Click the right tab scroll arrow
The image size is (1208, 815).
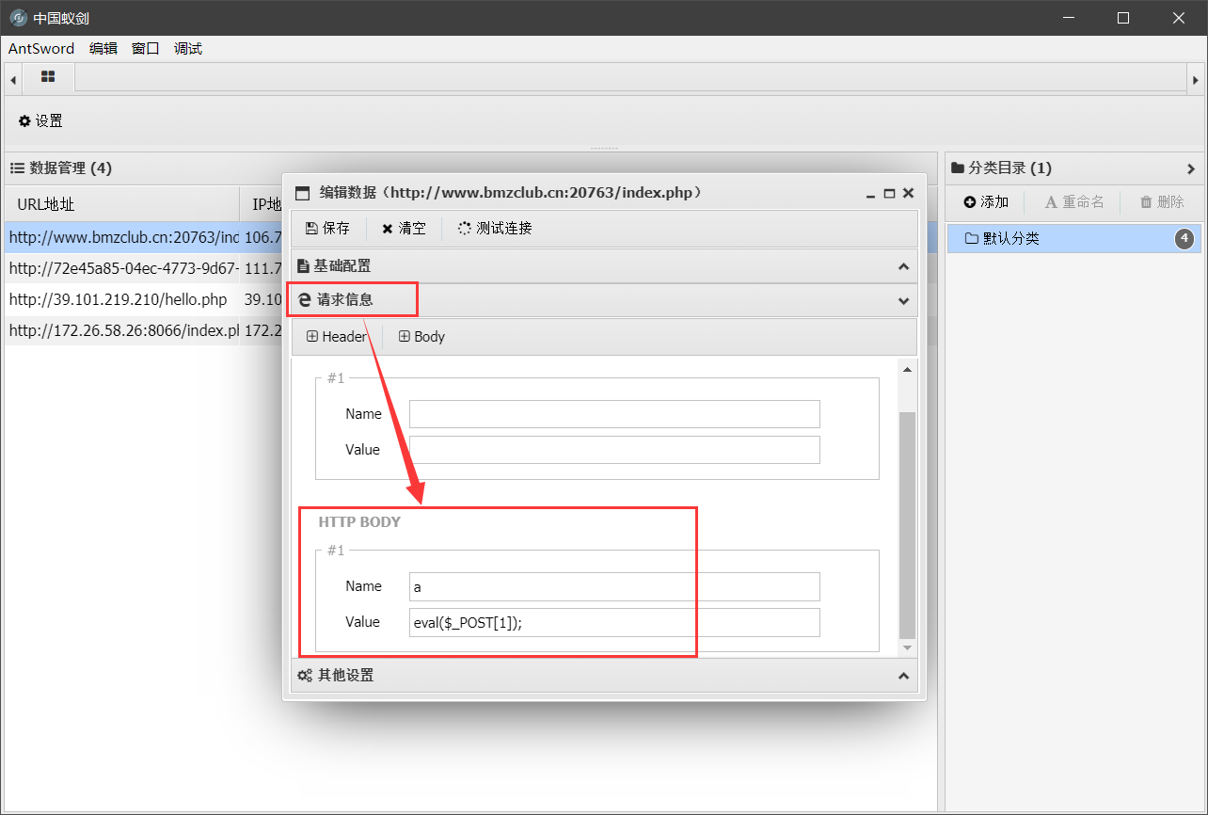tap(1195, 80)
